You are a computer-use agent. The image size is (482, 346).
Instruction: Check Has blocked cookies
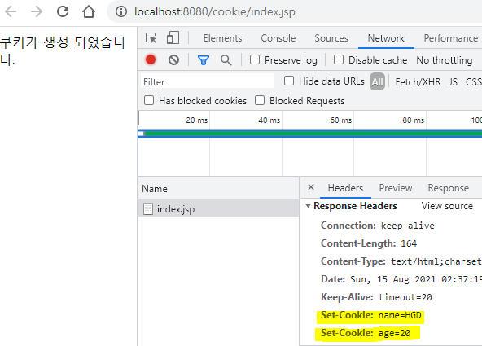click(x=149, y=100)
